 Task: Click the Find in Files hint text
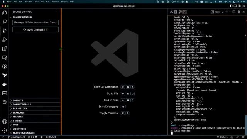(x=111, y=100)
